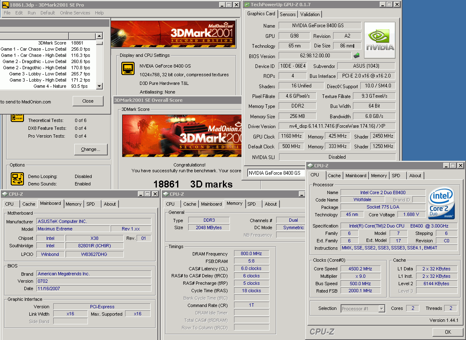This screenshot has height=340, width=466.
Task: Click the demo looping options icon
Action: 17,178
